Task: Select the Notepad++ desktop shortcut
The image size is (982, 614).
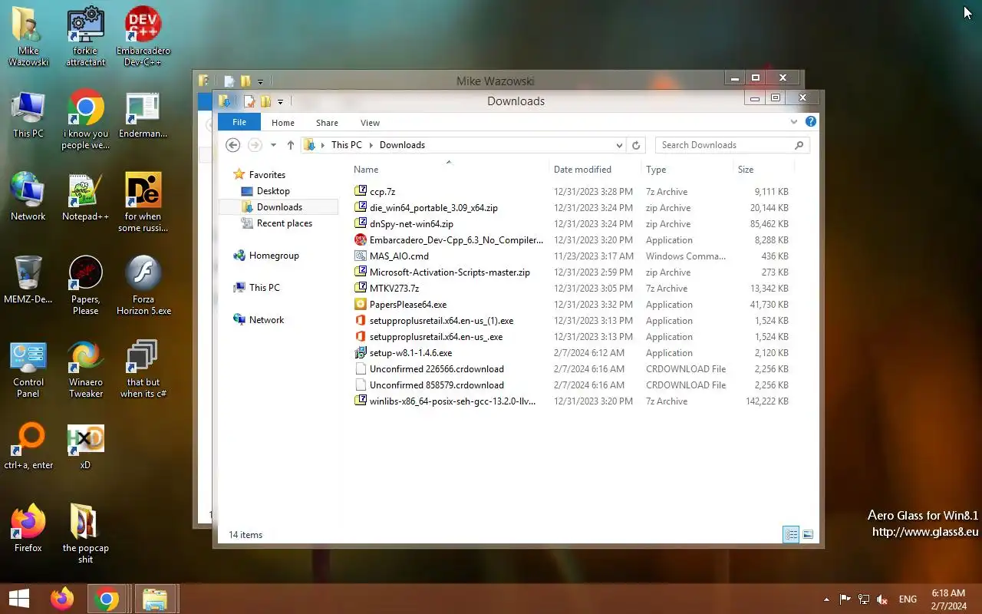Action: tap(85, 197)
